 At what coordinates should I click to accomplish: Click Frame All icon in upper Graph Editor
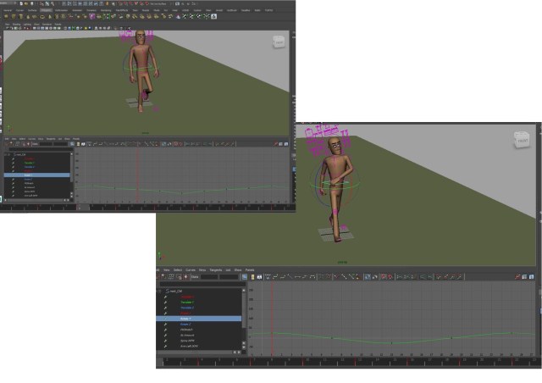pos(72,143)
